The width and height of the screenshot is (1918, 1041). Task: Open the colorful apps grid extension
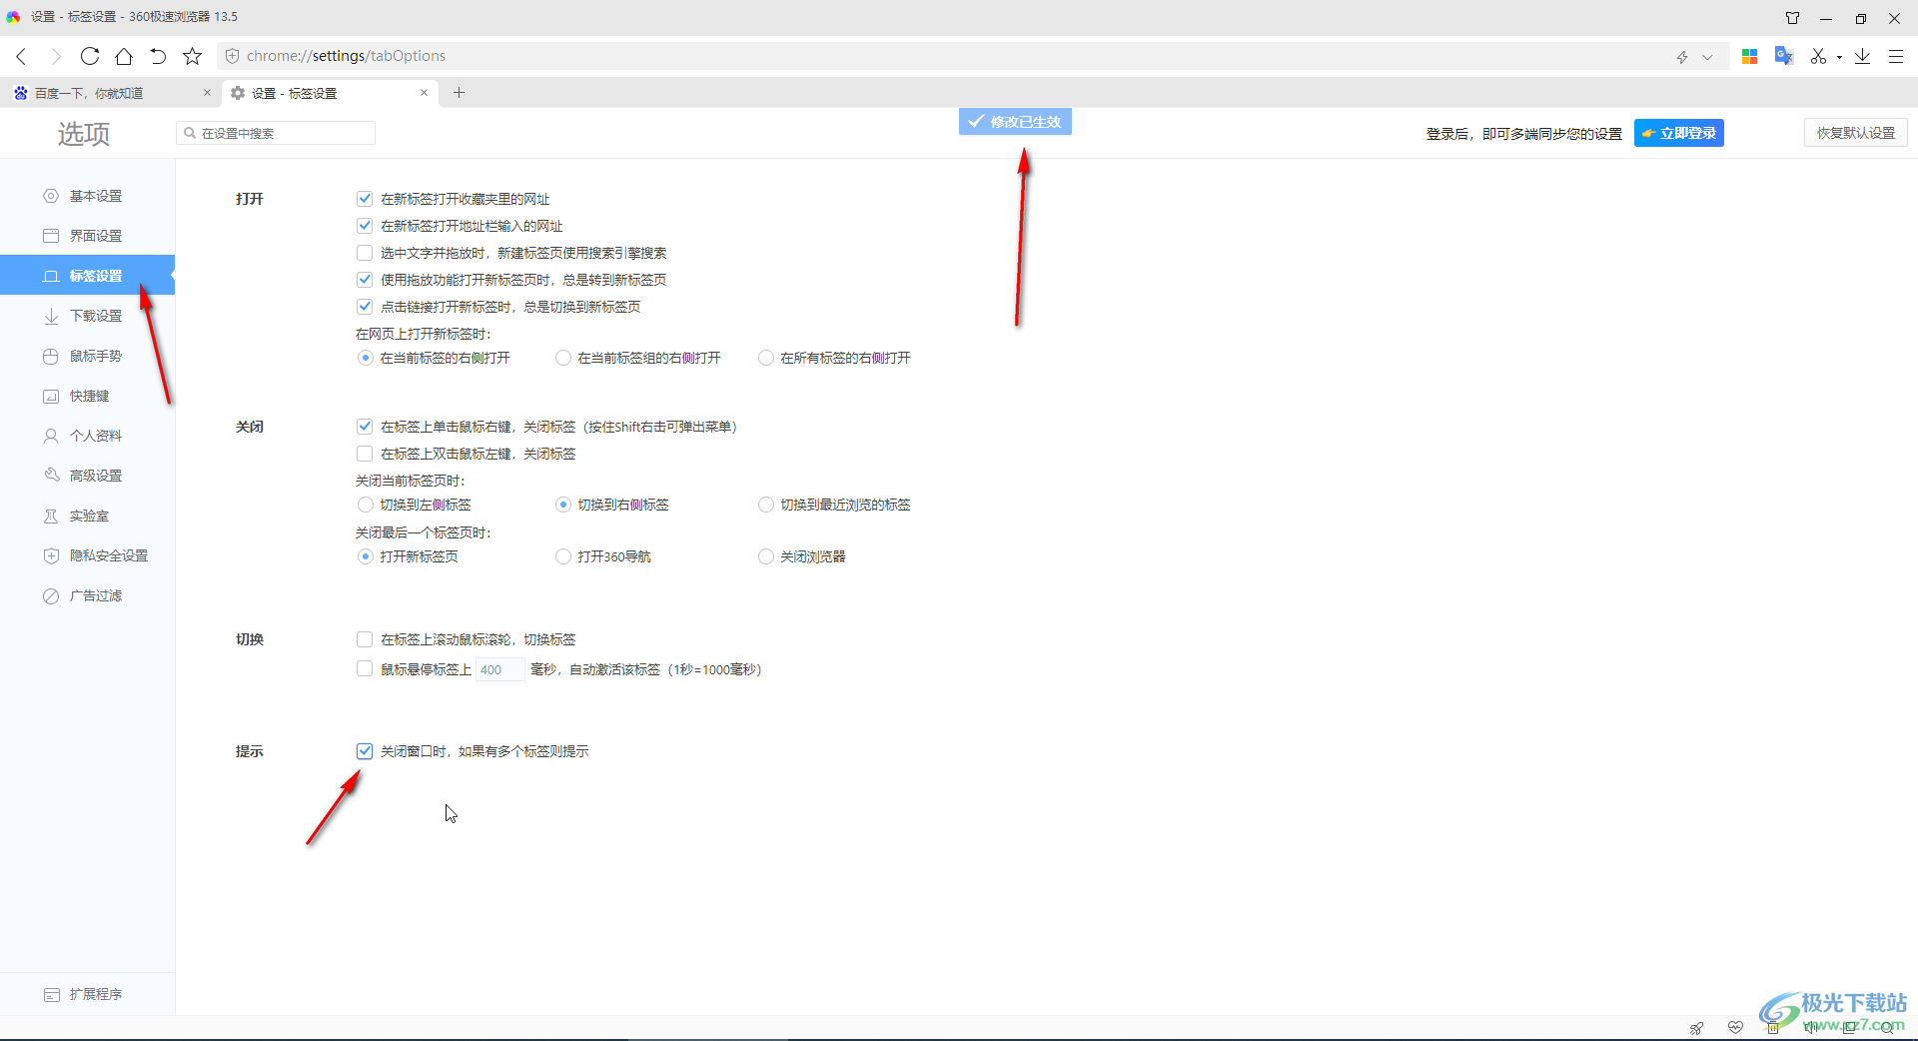pyautogui.click(x=1749, y=56)
